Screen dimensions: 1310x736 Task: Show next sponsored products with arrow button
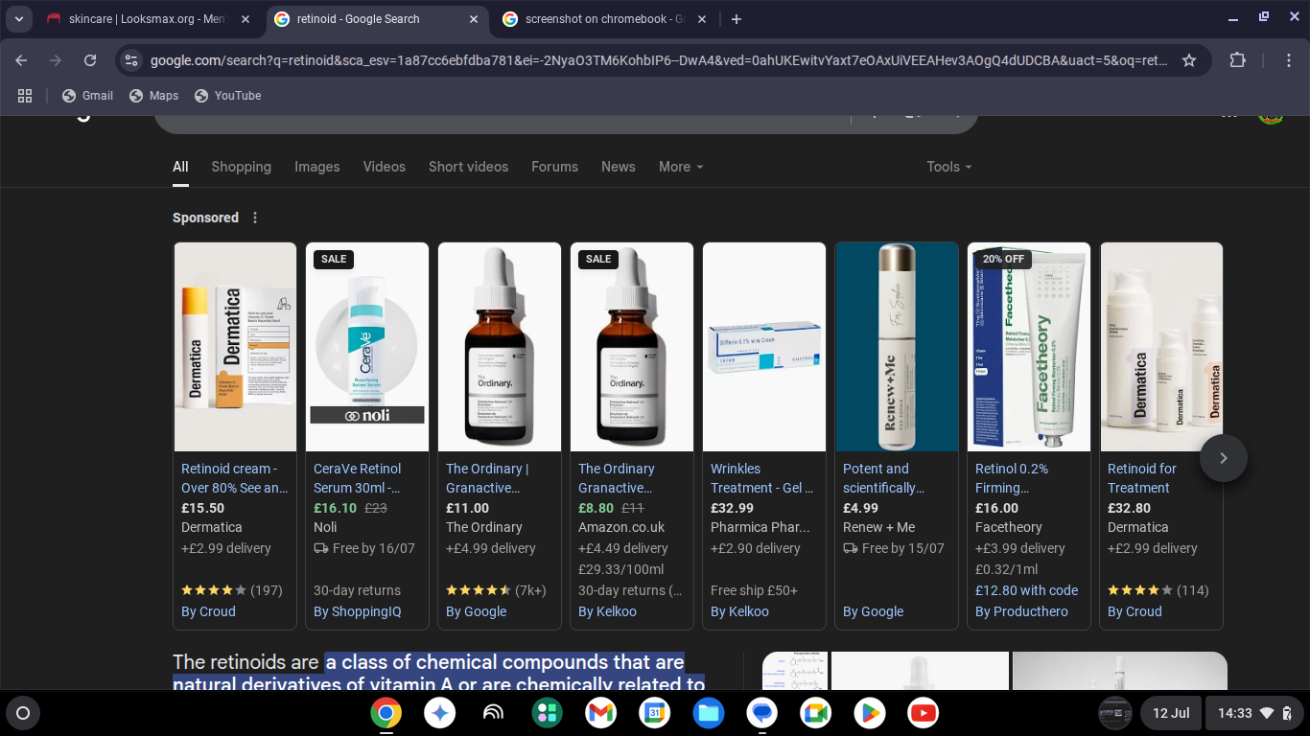pyautogui.click(x=1223, y=458)
